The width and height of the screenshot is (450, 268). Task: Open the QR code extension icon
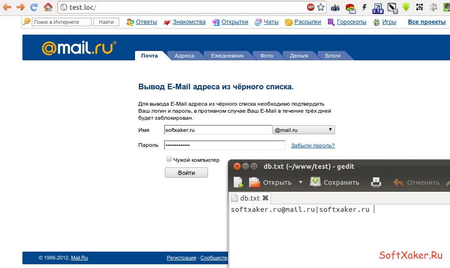click(x=420, y=7)
